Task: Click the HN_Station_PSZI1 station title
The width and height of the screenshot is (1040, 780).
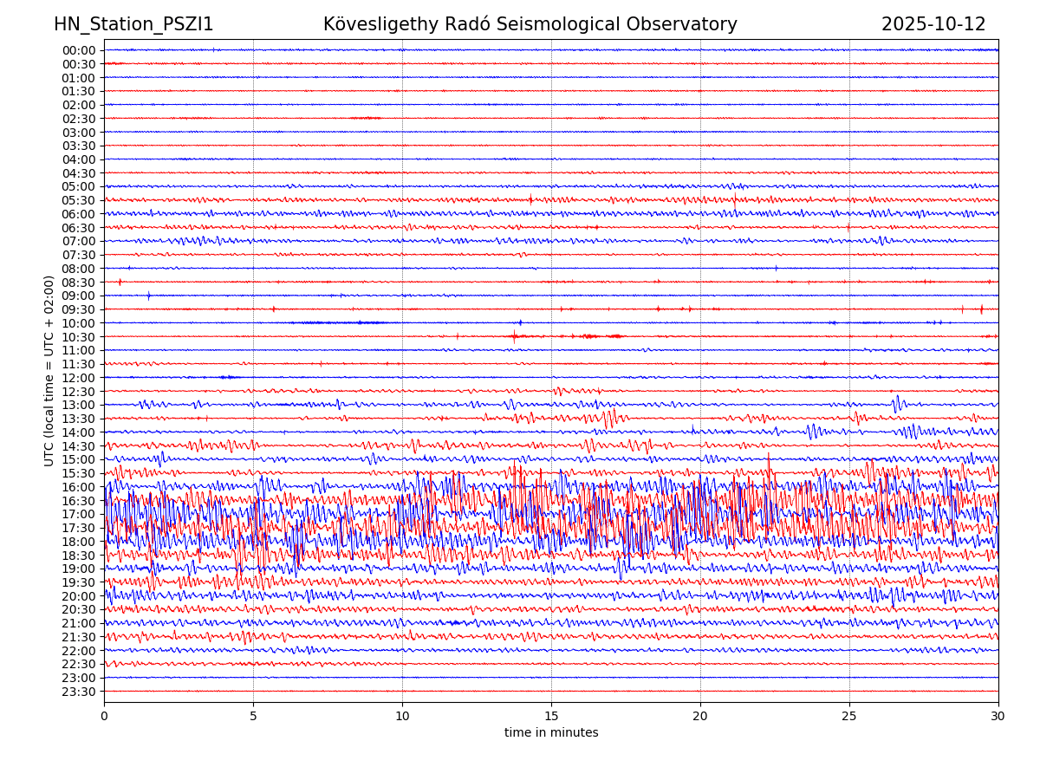Action: pyautogui.click(x=133, y=25)
